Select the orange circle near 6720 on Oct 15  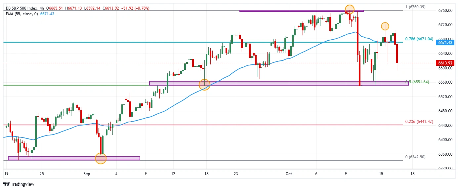[x=385, y=26]
